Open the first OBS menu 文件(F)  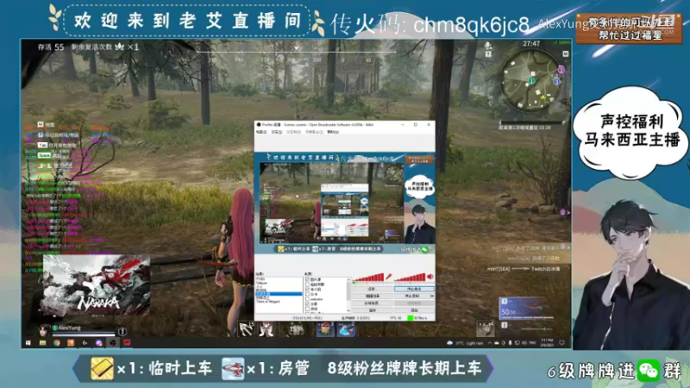[x=261, y=132]
